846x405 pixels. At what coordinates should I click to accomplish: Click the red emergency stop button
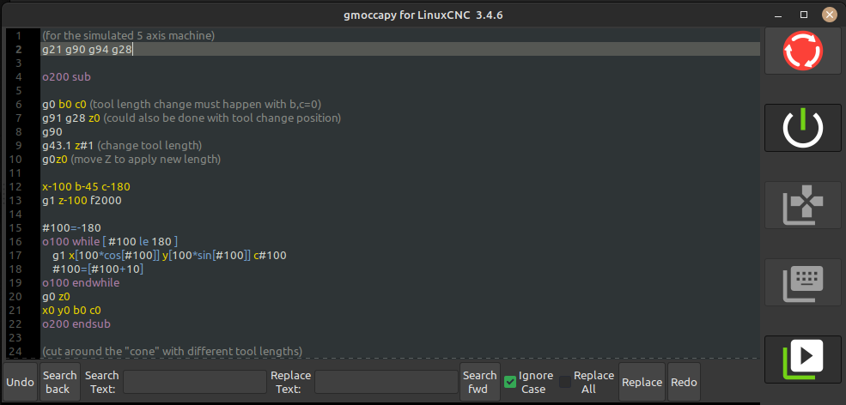(802, 51)
